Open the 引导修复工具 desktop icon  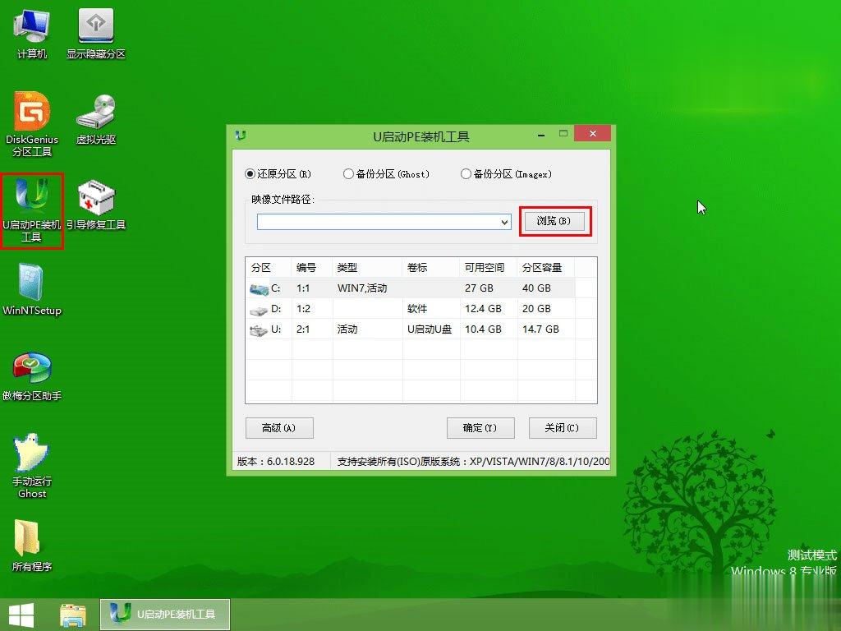[x=96, y=205]
